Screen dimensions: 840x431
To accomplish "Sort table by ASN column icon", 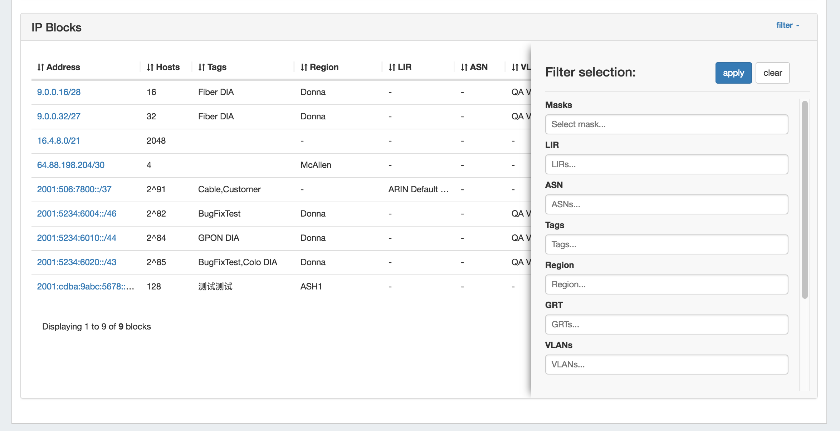I will coord(464,67).
